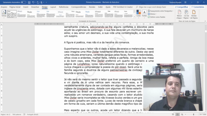Open the Undo history dropdown arrow

click(x=35, y=2)
